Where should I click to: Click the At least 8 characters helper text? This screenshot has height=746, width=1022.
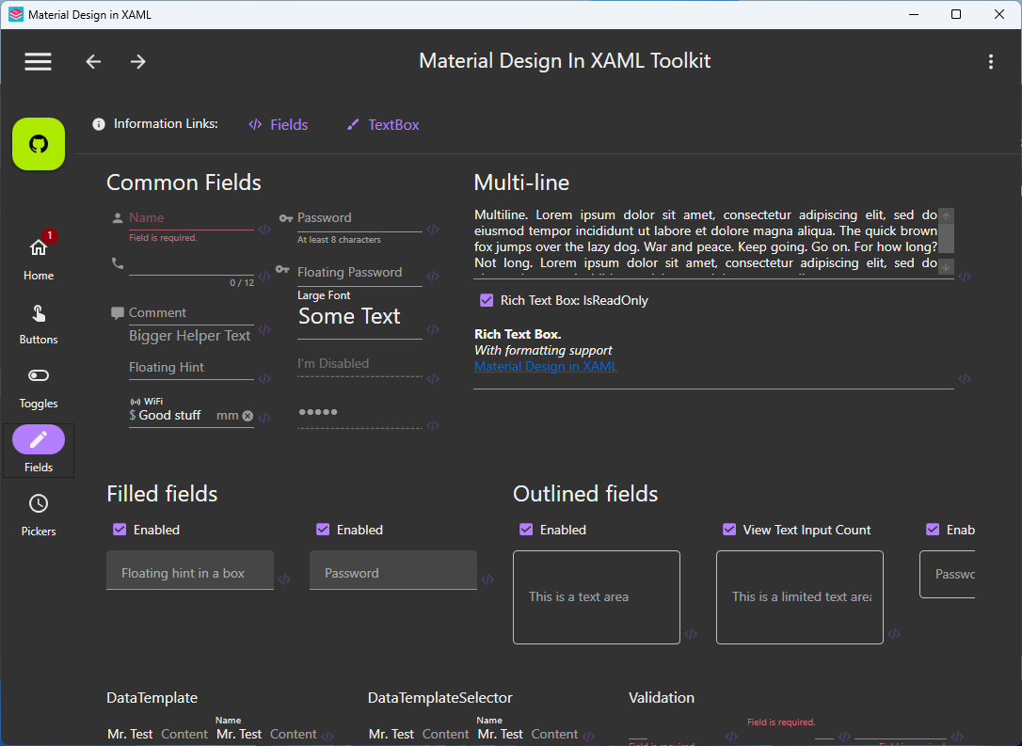click(339, 240)
